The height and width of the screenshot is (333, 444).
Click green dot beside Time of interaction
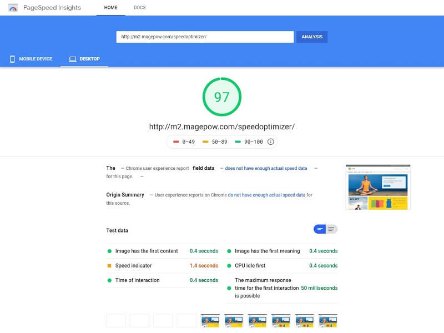pyautogui.click(x=109, y=280)
